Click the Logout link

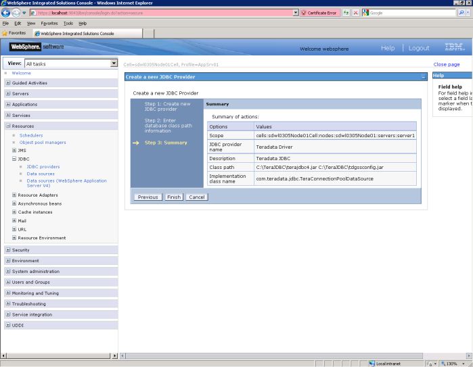419,48
